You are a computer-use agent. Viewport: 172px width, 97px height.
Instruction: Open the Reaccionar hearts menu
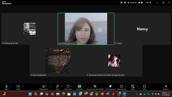(68, 87)
